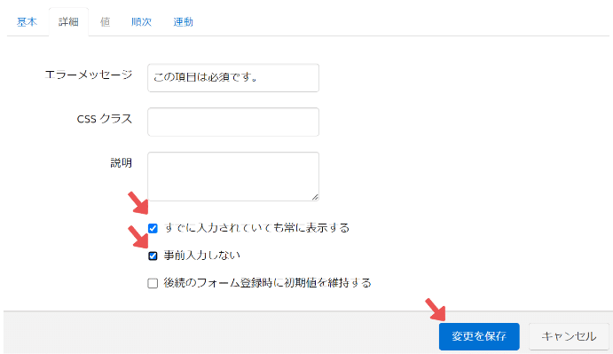The width and height of the screenshot is (613, 354).
Task: Enable 後続のフォーム登録時に初期値を維持する checkbox
Action: (x=153, y=283)
